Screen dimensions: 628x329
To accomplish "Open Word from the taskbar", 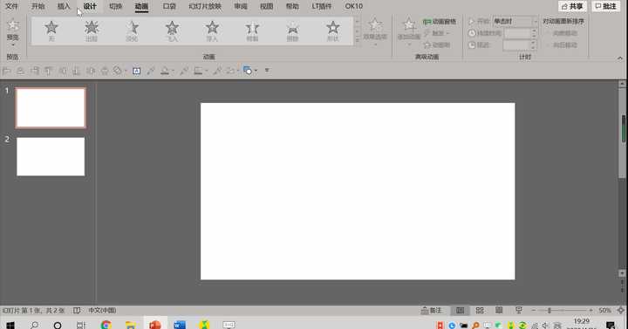I will click(180, 325).
